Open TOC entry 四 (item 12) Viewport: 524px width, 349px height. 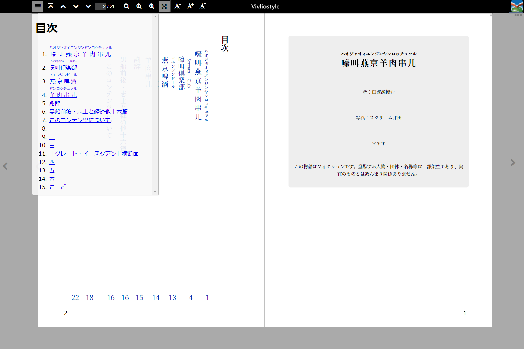(x=52, y=162)
